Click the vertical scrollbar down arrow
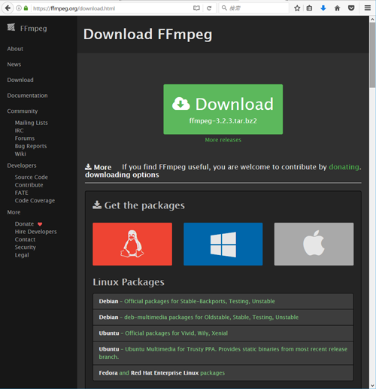Viewport: 376px width, 389px height. 372,385
